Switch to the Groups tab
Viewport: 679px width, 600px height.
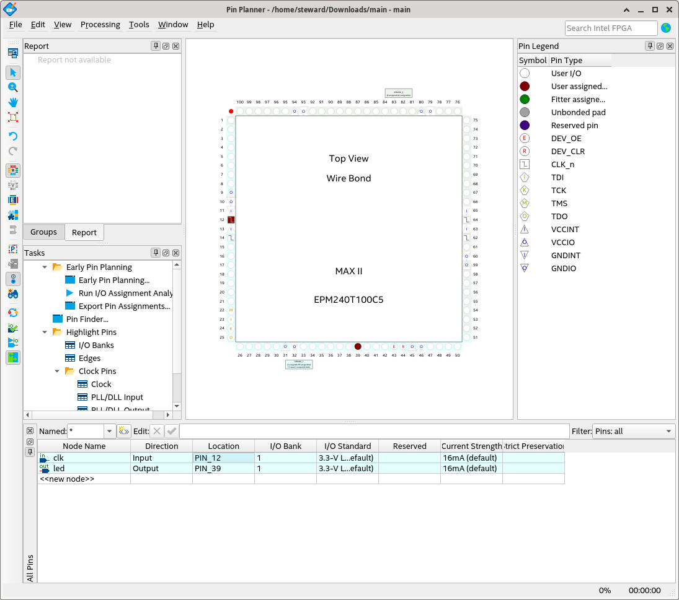pyautogui.click(x=44, y=232)
